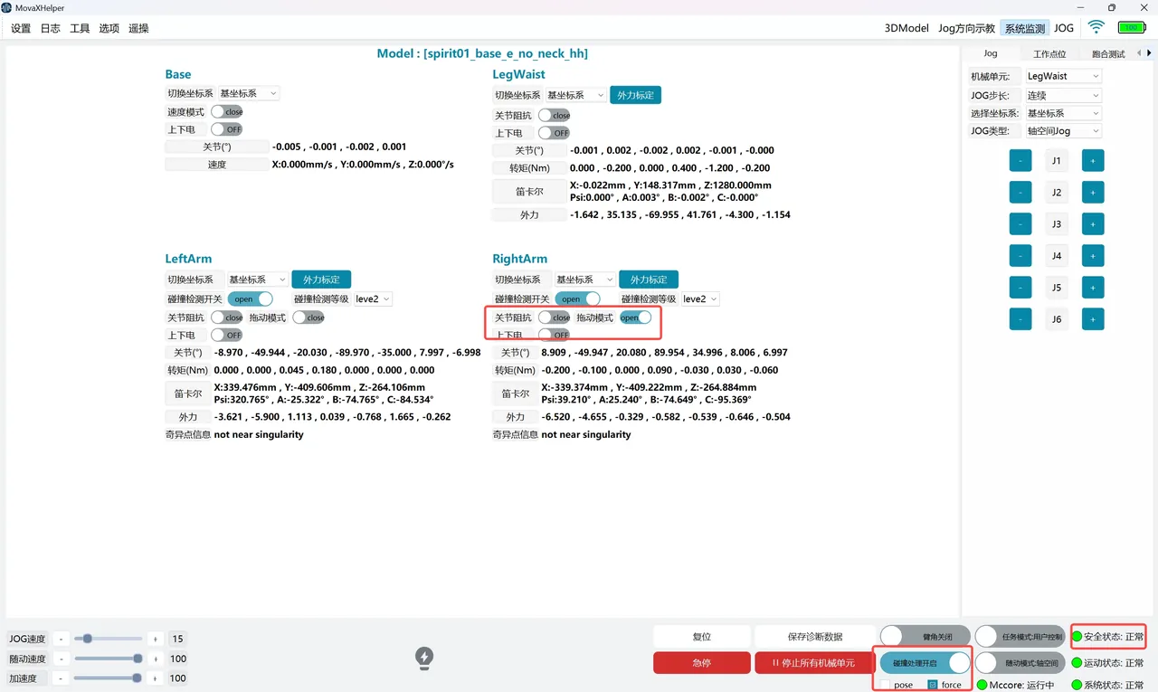1158x692 pixels.
Task: Turn on Base 上下电 power switch
Action: [227, 129]
